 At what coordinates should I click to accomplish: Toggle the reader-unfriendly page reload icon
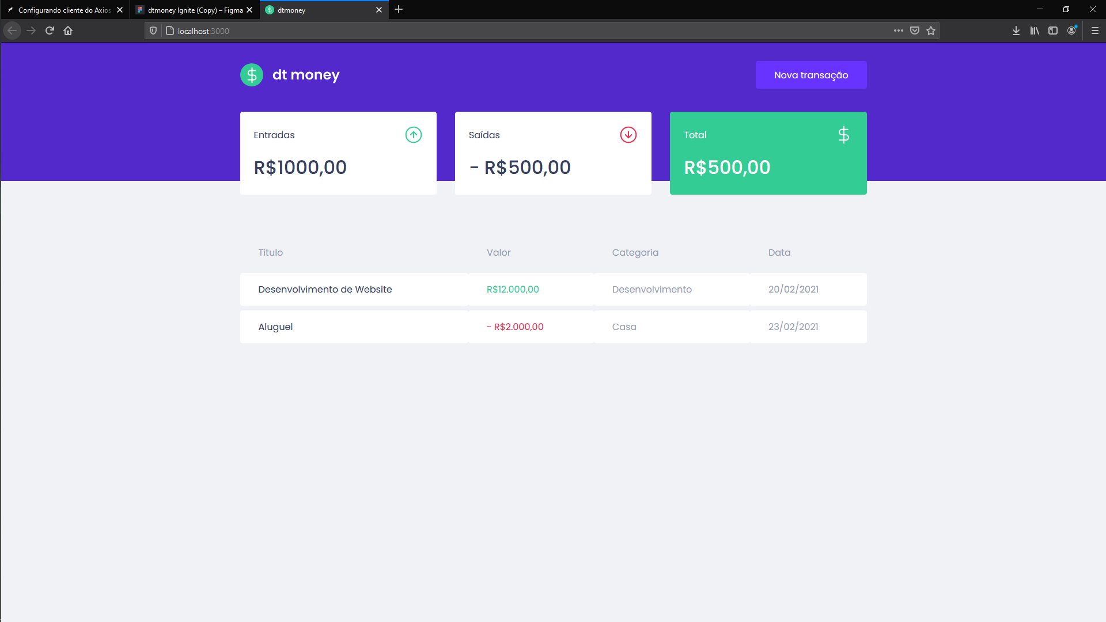click(50, 31)
